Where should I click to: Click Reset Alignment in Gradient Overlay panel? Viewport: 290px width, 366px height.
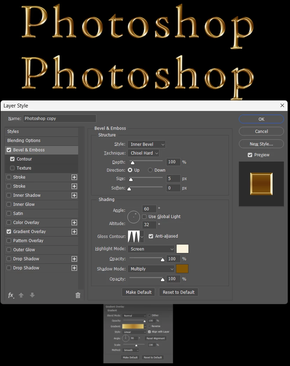156,338
